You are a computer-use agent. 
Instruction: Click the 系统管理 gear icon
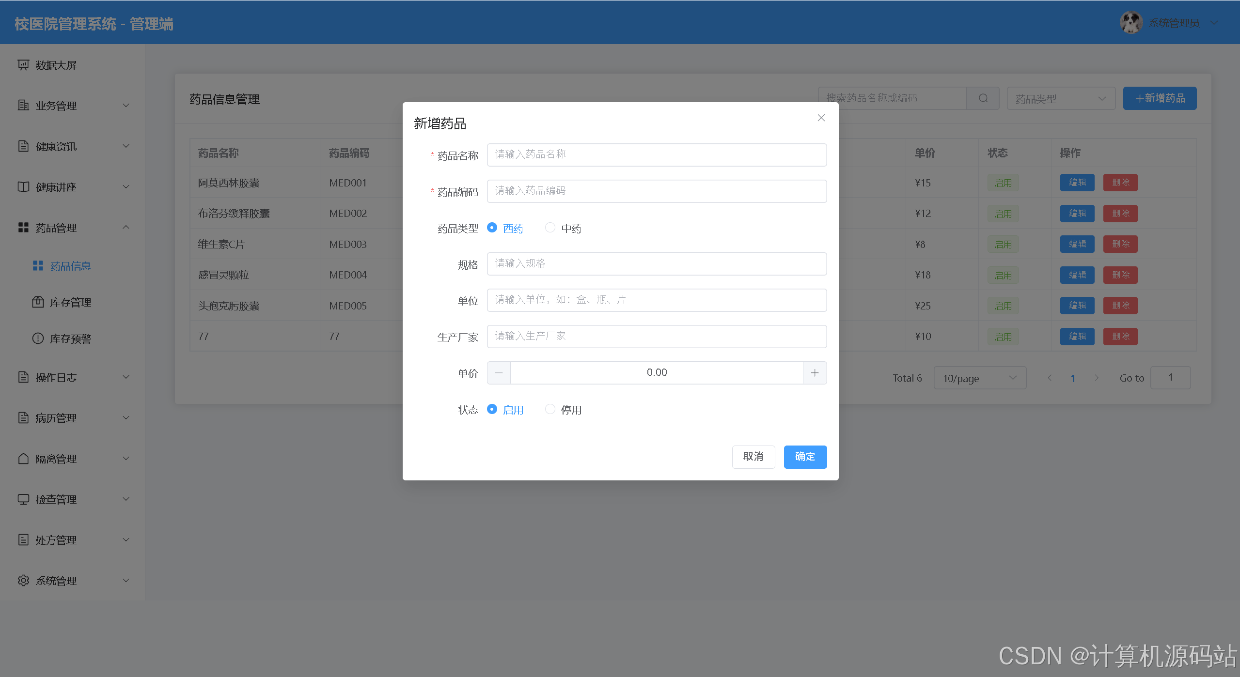23,580
